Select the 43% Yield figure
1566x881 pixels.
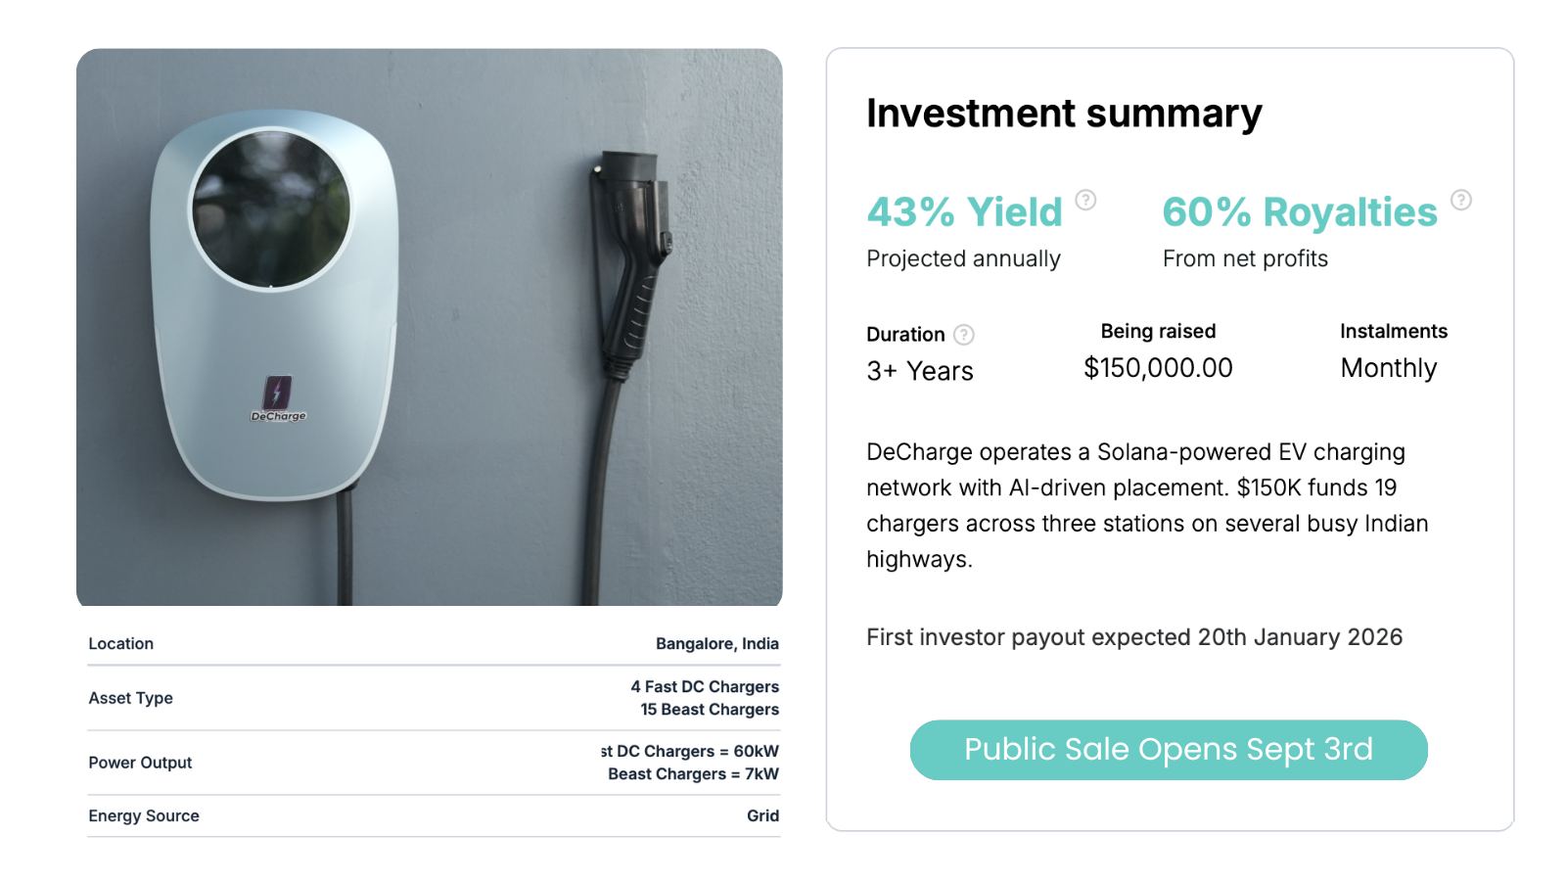point(965,211)
